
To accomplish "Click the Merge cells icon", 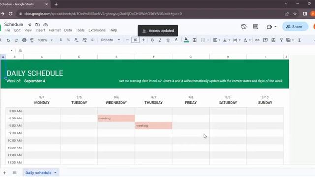I will 203,40.
